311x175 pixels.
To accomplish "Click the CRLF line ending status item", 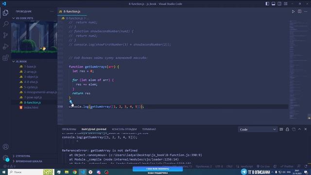I will [x=229, y=166].
